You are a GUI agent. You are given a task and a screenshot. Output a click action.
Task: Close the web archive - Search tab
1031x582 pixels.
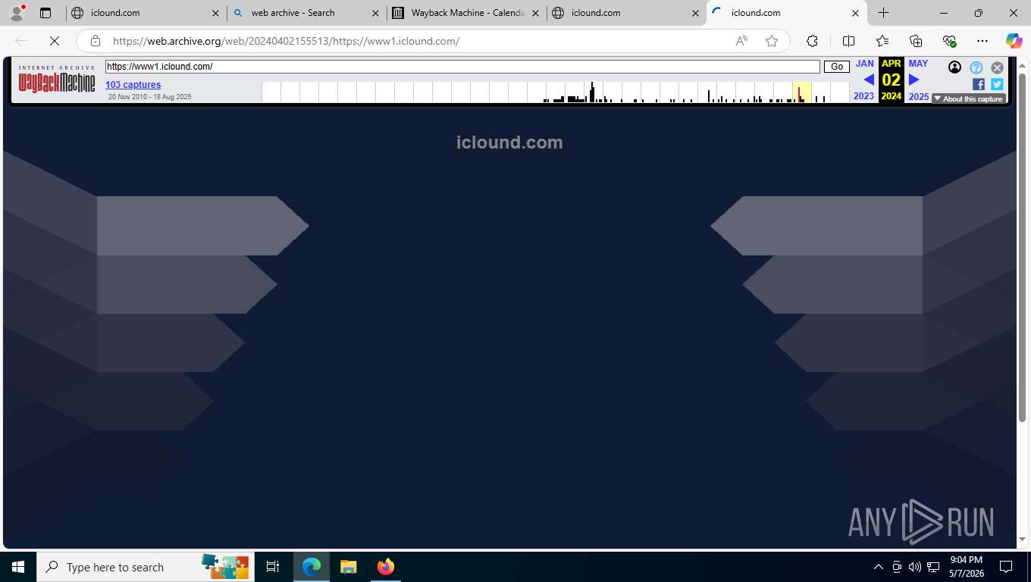[x=375, y=13]
